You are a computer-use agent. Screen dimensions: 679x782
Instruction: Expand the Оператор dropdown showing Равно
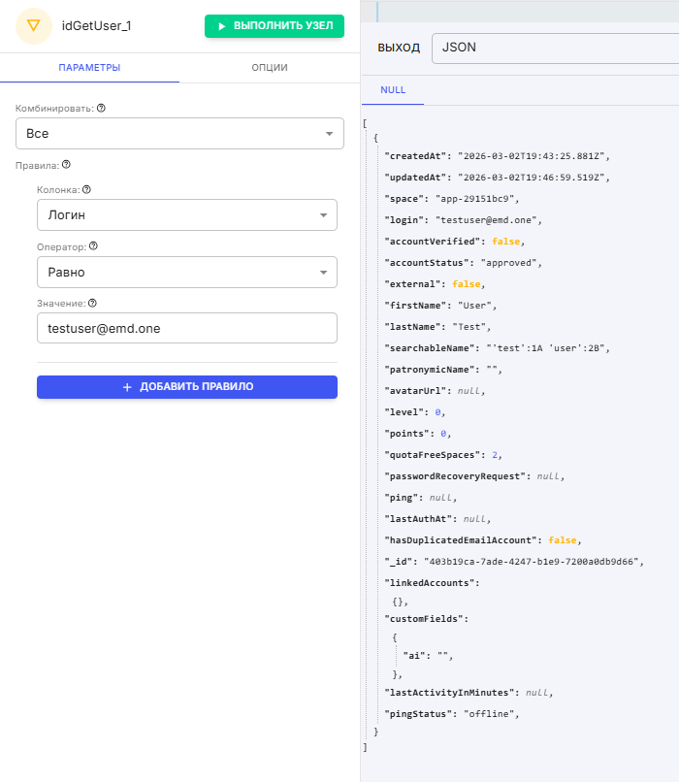click(187, 272)
